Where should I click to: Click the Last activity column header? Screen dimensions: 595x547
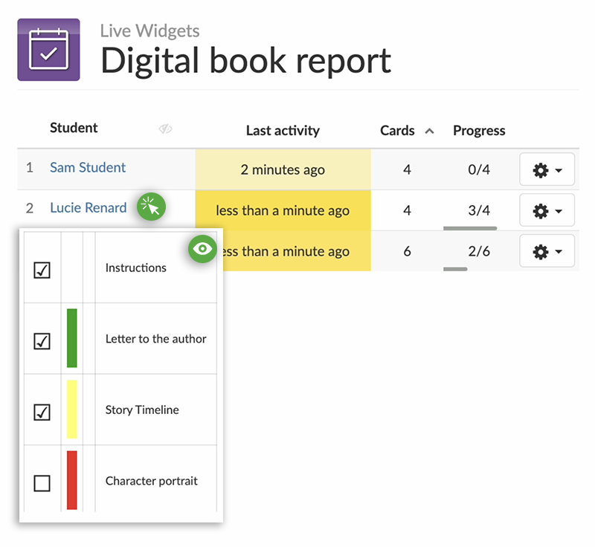pyautogui.click(x=283, y=130)
